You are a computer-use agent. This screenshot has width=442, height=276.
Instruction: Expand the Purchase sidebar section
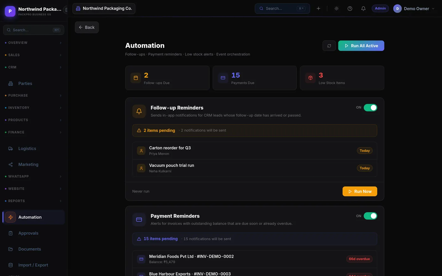33,95
